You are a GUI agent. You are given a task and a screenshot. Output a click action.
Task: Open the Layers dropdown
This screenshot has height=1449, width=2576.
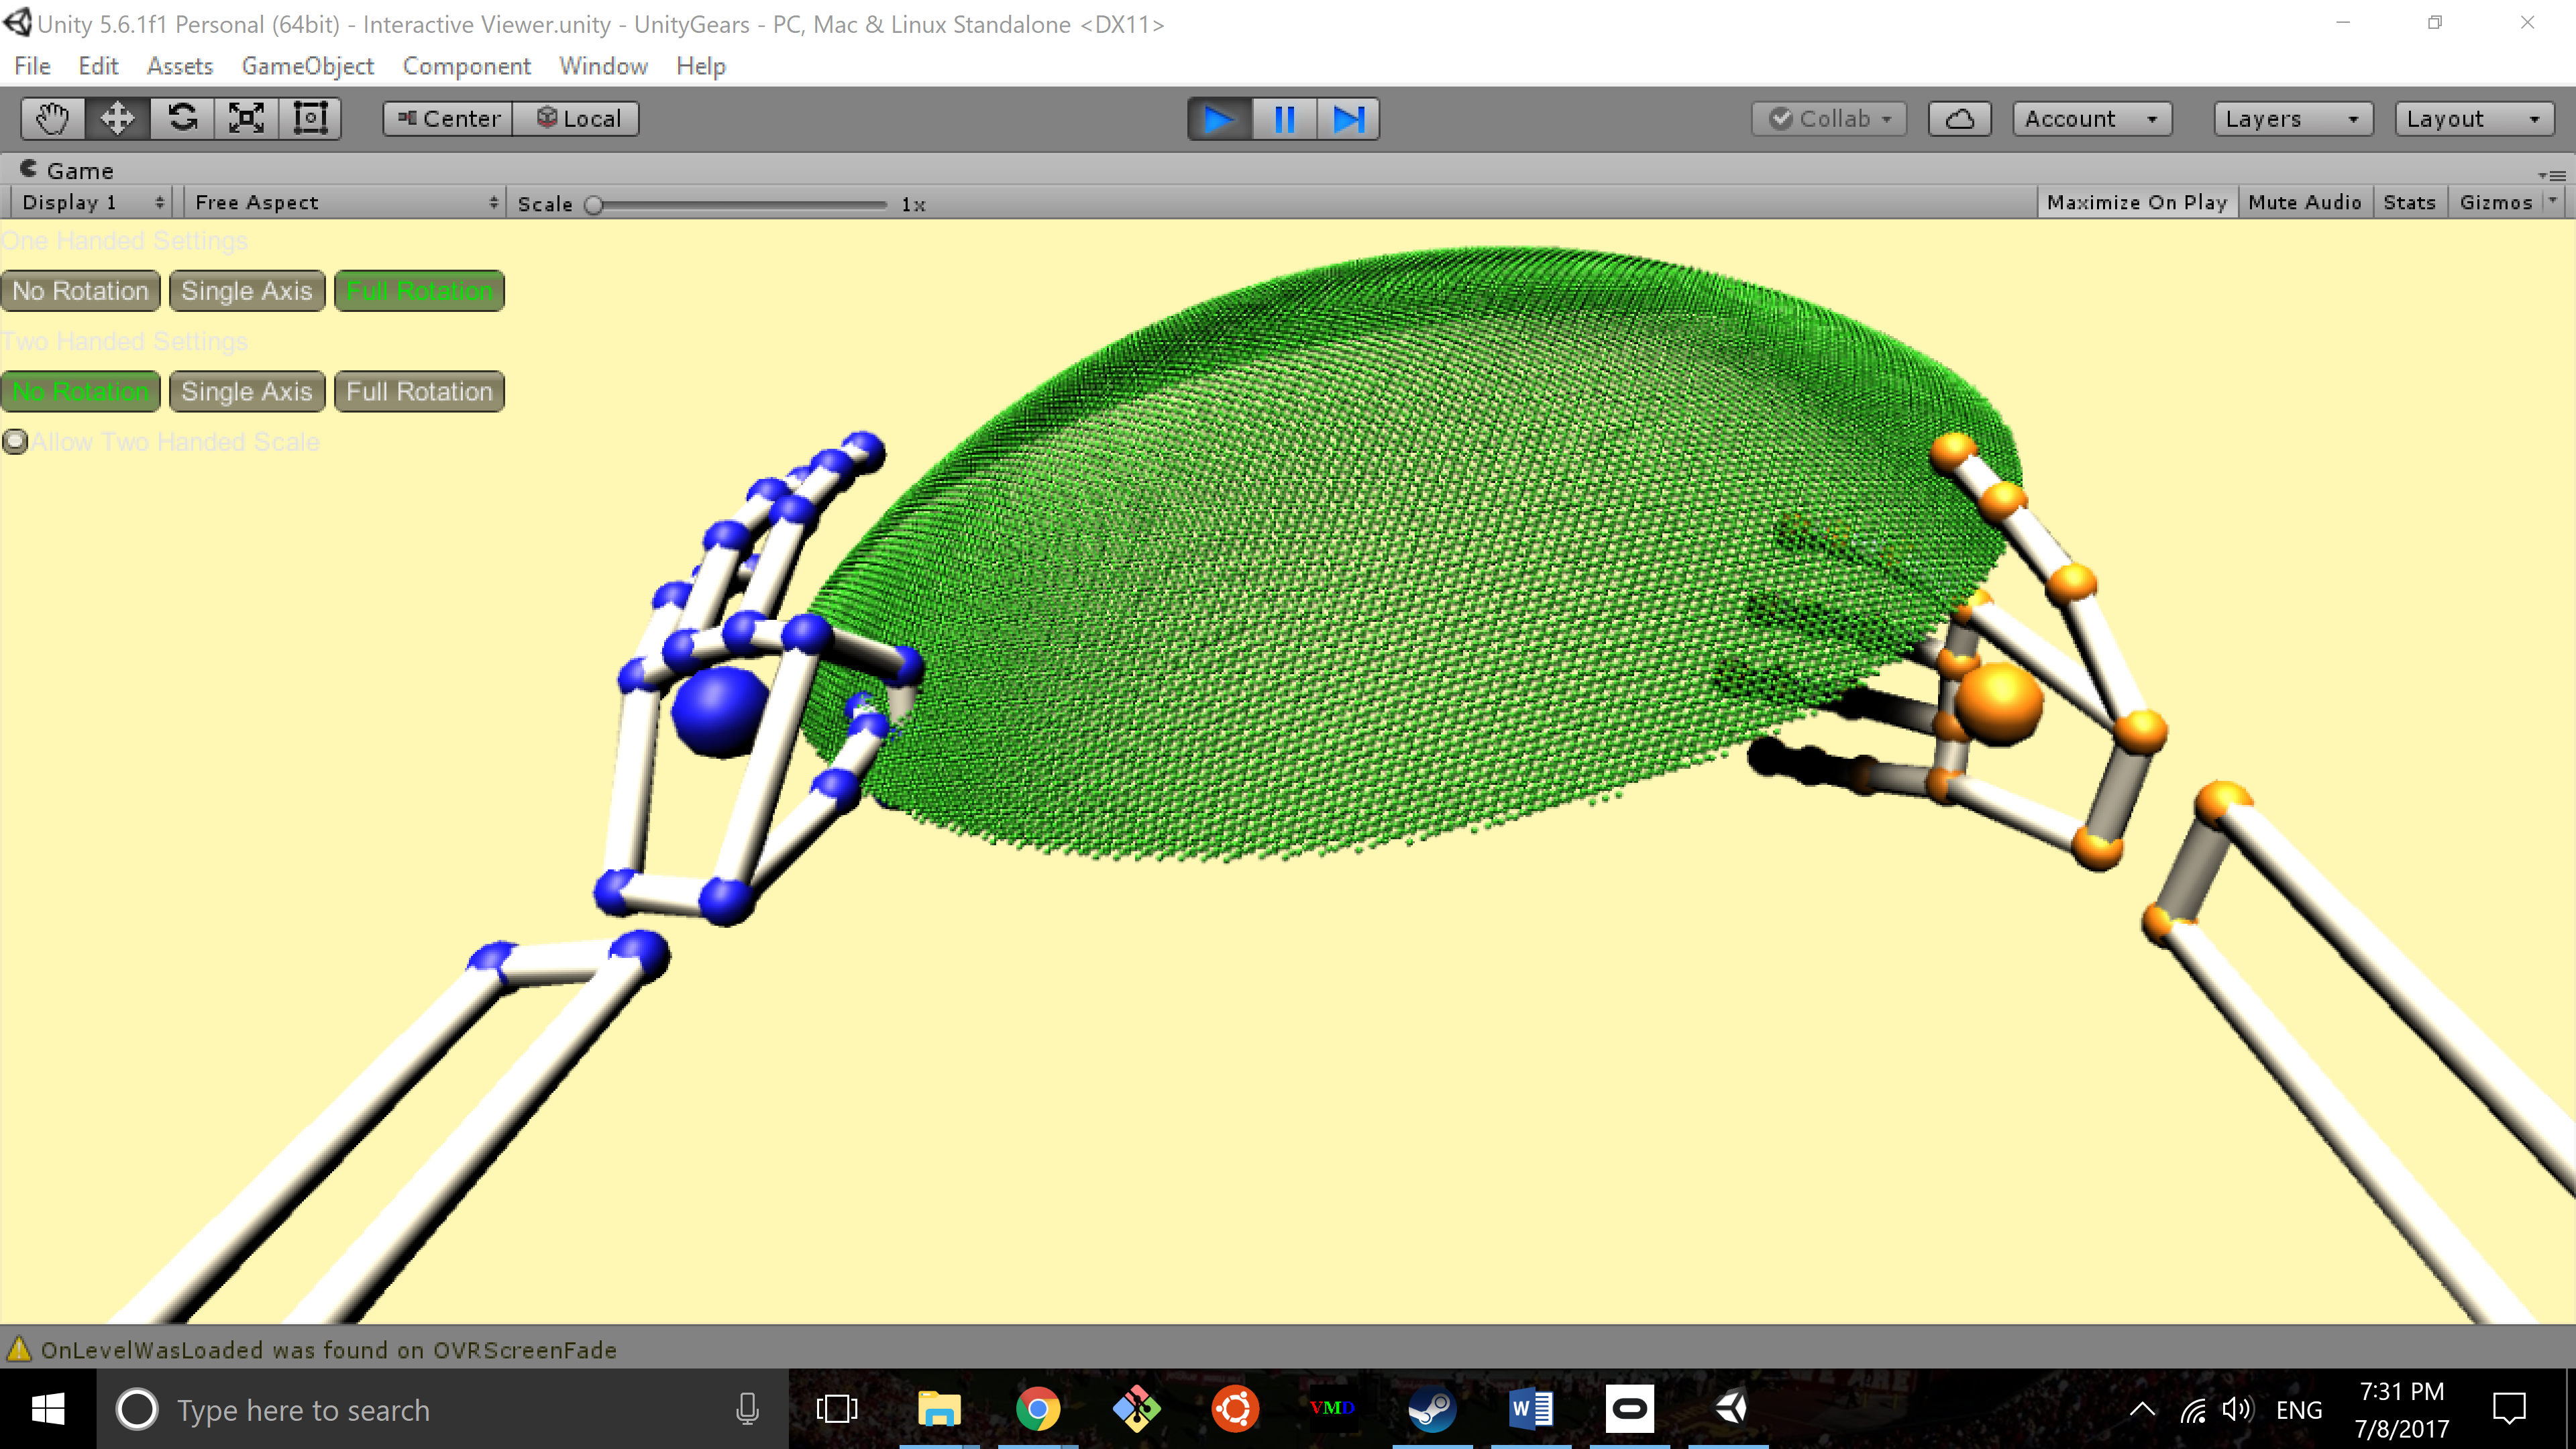(x=2292, y=119)
